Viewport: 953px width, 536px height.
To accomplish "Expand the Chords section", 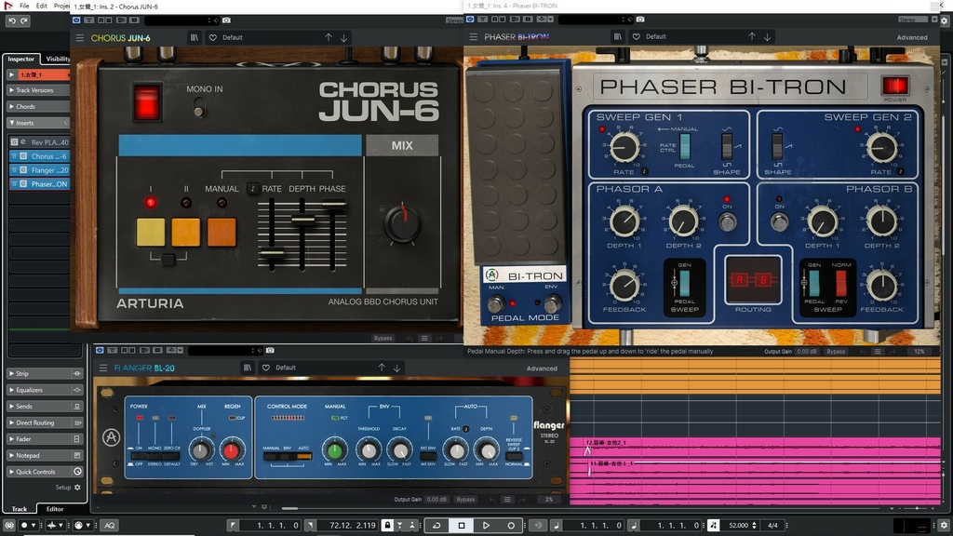I will 37,106.
